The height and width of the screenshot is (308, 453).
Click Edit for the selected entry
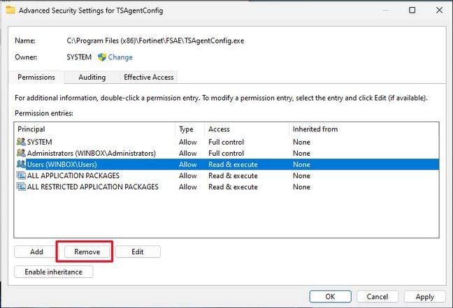(x=138, y=251)
